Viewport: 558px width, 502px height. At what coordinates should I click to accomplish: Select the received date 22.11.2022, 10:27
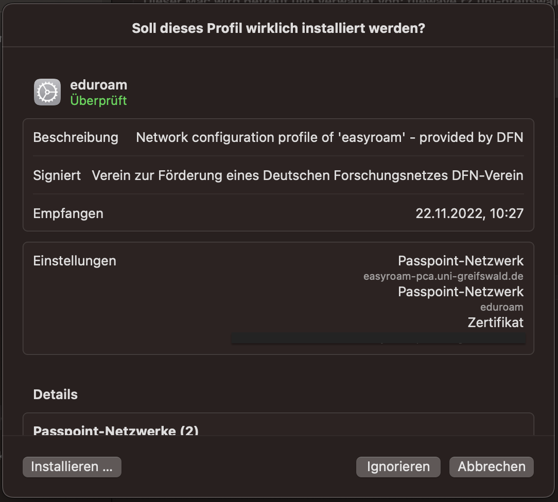[x=469, y=213]
